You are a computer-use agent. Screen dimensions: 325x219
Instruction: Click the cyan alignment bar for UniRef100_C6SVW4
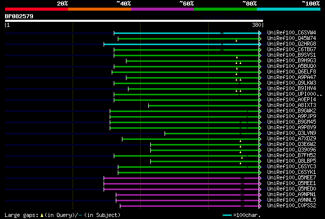point(186,33)
